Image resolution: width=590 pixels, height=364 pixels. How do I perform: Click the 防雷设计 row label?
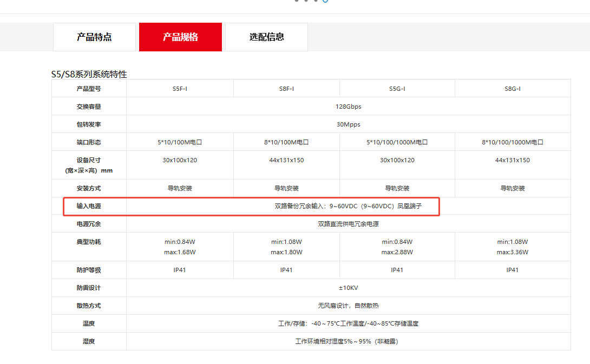[x=89, y=288]
